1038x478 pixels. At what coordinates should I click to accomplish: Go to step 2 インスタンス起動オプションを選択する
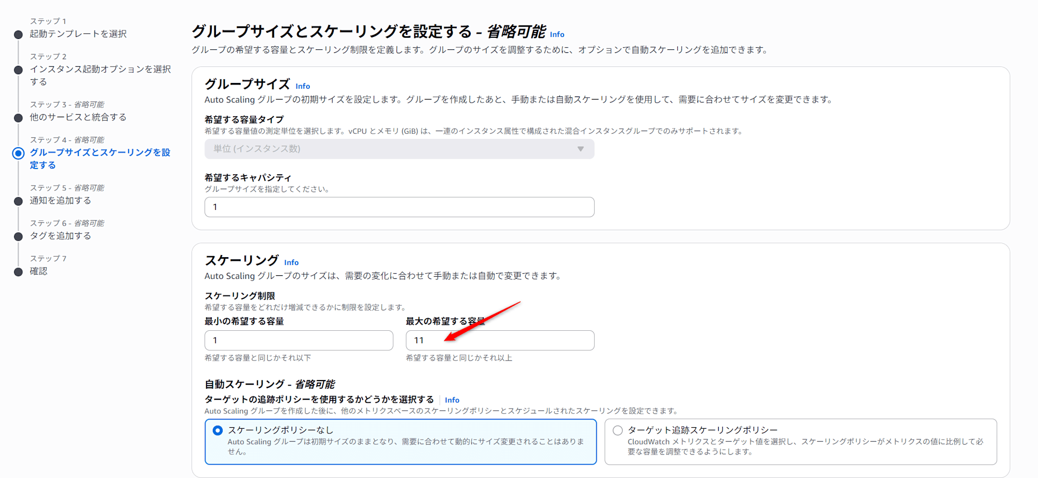100,75
